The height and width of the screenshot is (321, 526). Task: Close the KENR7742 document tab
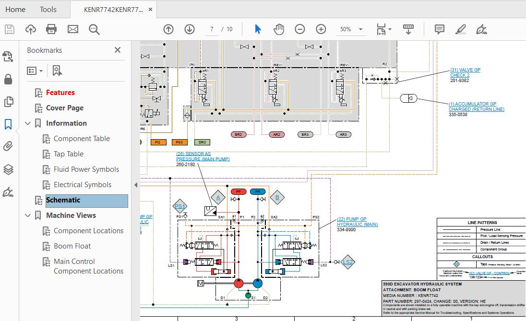tap(150, 10)
